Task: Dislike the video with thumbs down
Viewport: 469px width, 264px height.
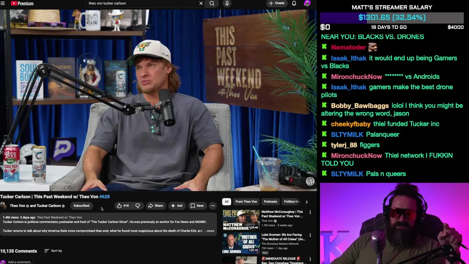Action: tap(138, 206)
